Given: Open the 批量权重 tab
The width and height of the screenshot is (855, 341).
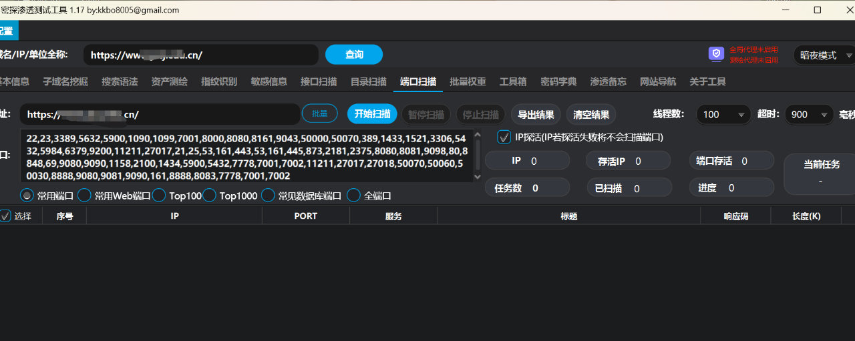Looking at the screenshot, I should pos(468,81).
